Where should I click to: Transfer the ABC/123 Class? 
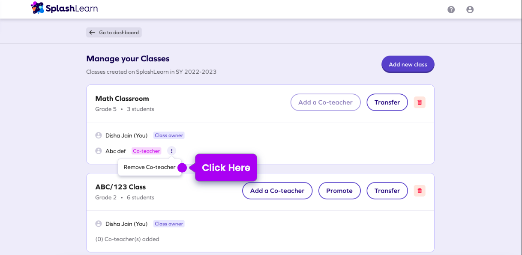coord(387,191)
